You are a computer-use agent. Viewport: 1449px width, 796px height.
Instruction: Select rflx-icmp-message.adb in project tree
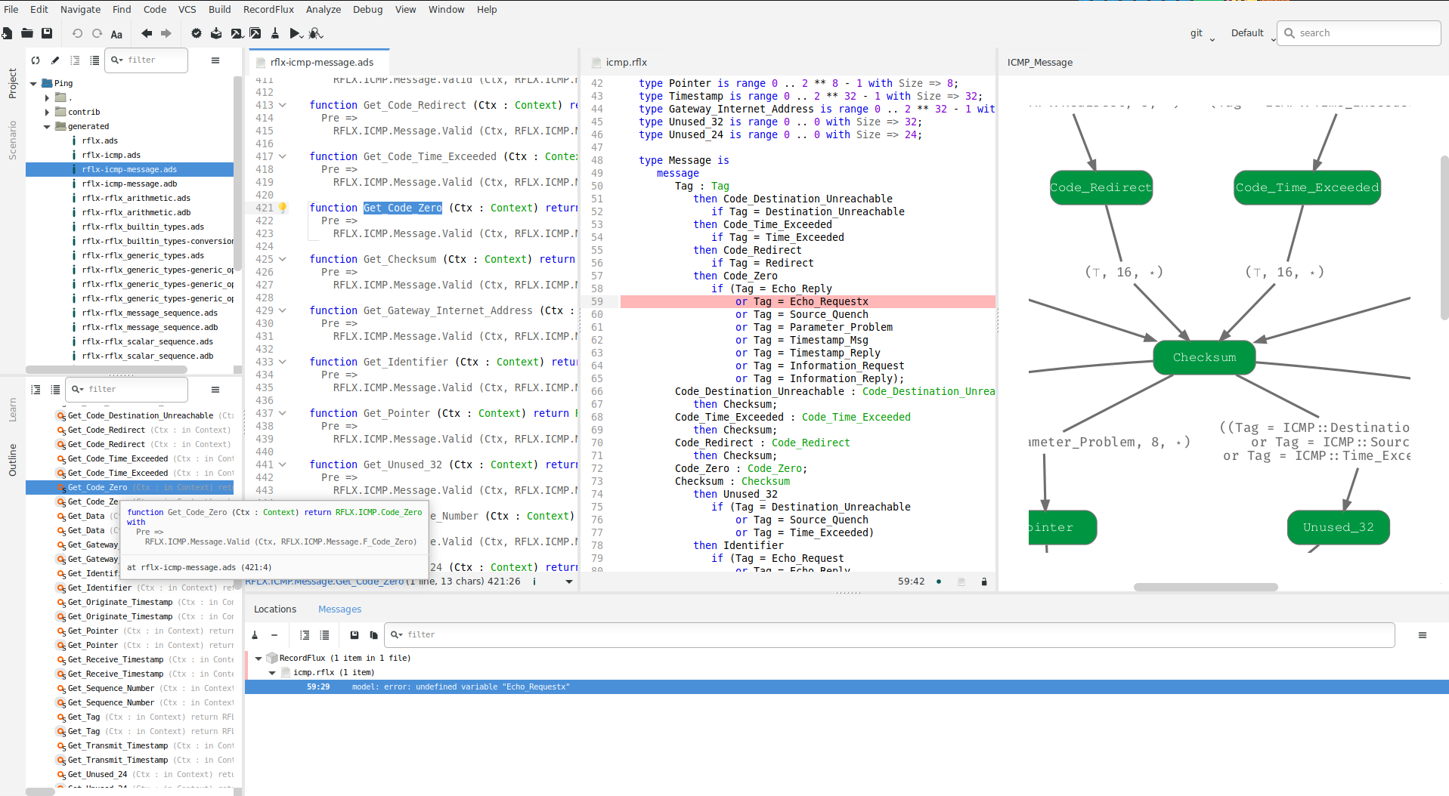129,184
